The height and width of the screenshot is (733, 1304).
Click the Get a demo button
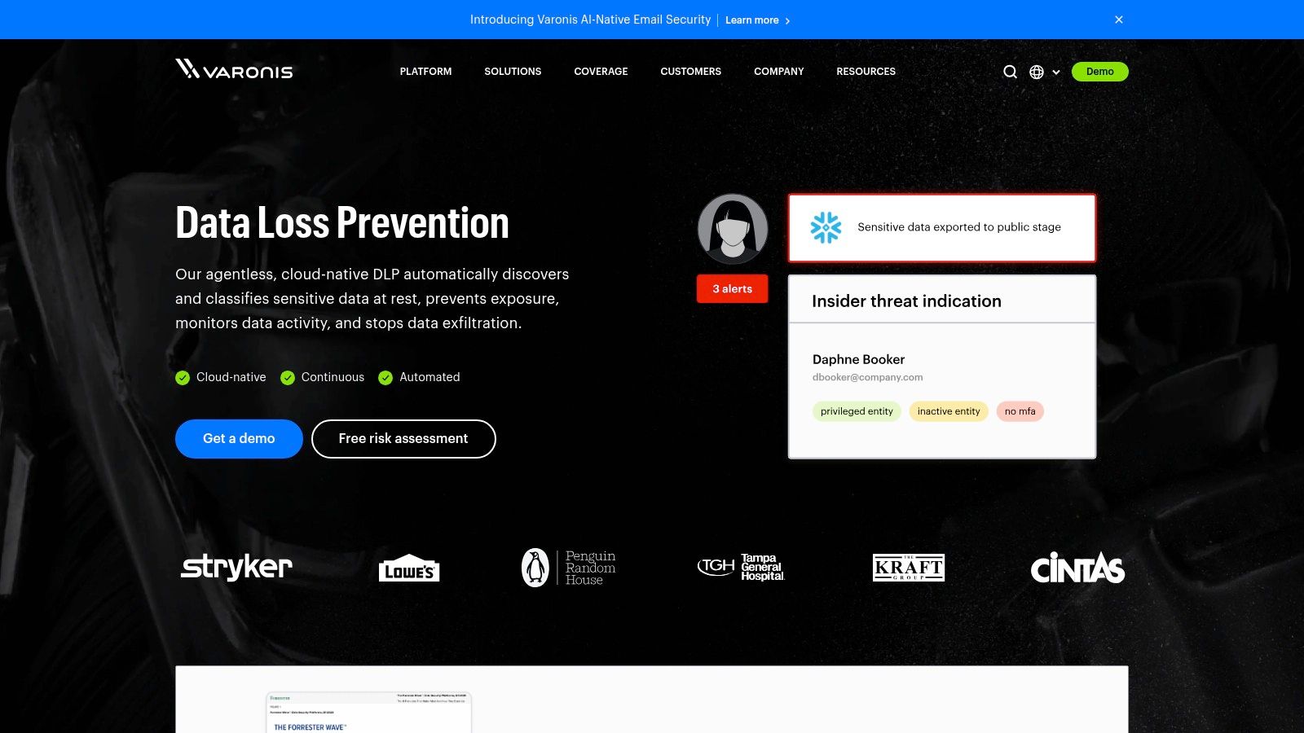click(x=238, y=438)
